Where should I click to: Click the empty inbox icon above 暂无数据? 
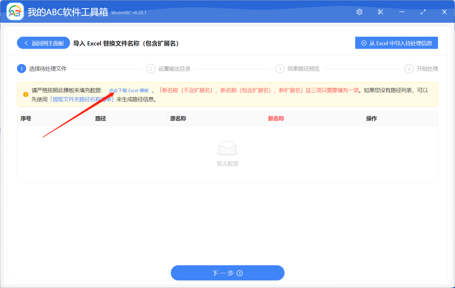[x=227, y=148]
